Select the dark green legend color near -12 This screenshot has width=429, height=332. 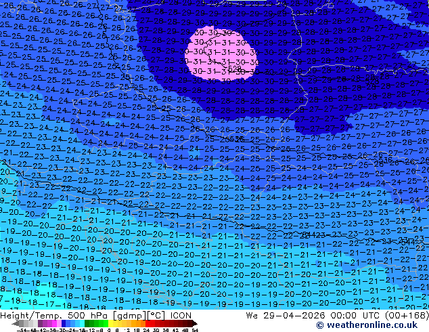tap(87, 324)
